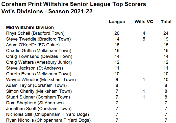Select Dom Shepherd (St Andrews) entry
Screen dimensions: 176x123
(x=35, y=103)
